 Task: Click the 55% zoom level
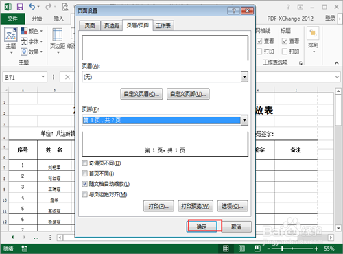(329, 249)
